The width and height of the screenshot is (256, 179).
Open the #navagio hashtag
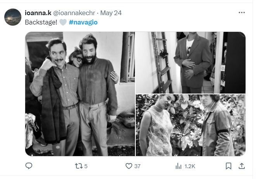point(83,22)
